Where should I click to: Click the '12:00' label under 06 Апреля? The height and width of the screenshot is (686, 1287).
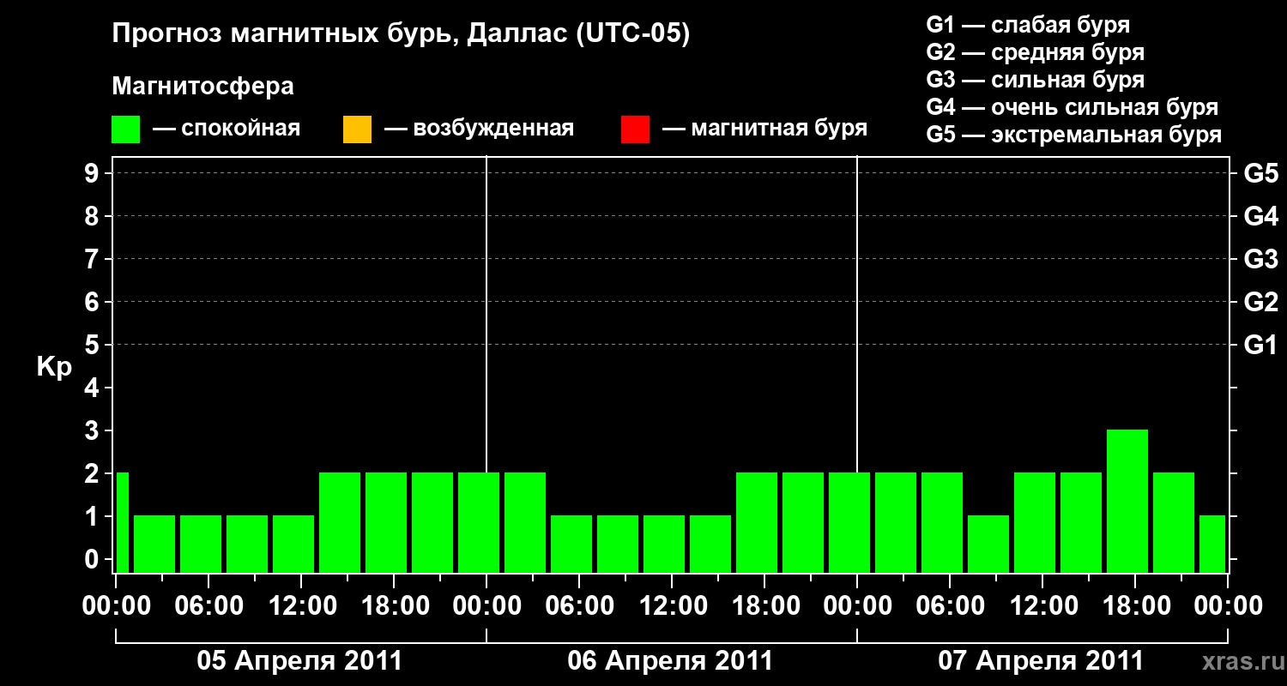[x=672, y=606]
